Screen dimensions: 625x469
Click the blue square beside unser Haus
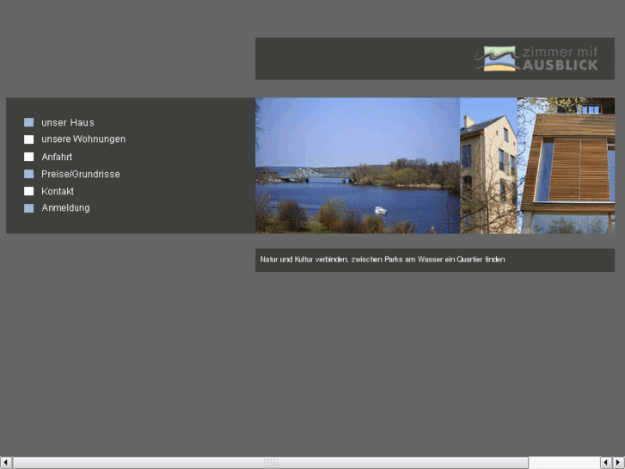click(x=28, y=122)
